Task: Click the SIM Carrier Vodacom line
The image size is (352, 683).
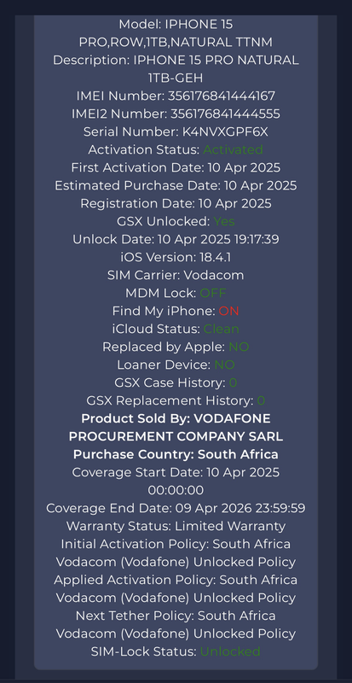Action: pos(176,275)
